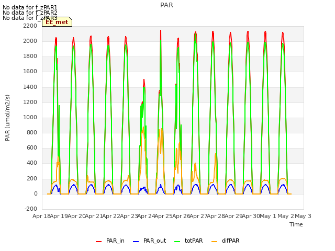Click the blue PAR_out legend swatch
This screenshot has height=251, width=335.
tap(136, 242)
